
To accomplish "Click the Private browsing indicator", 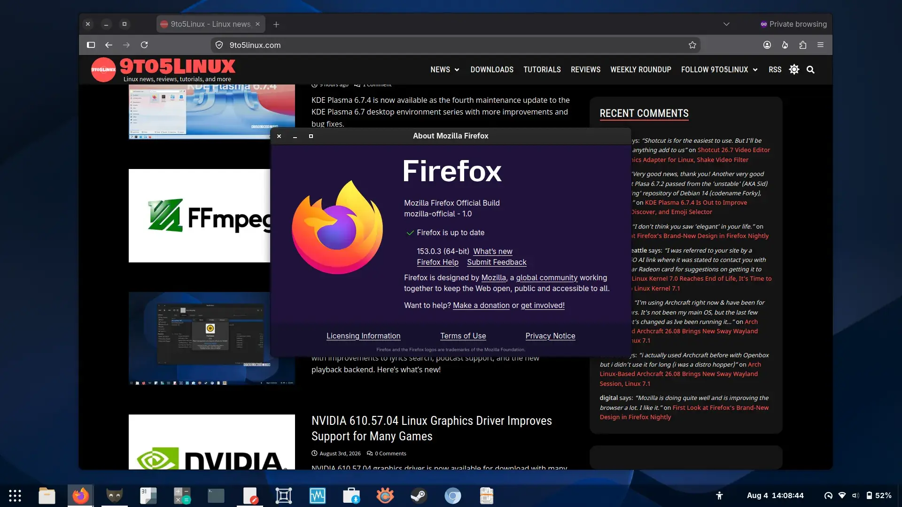I will click(x=793, y=24).
